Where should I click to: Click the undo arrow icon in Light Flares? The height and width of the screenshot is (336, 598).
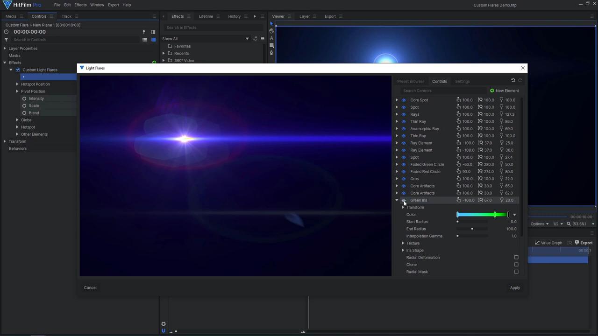click(513, 80)
